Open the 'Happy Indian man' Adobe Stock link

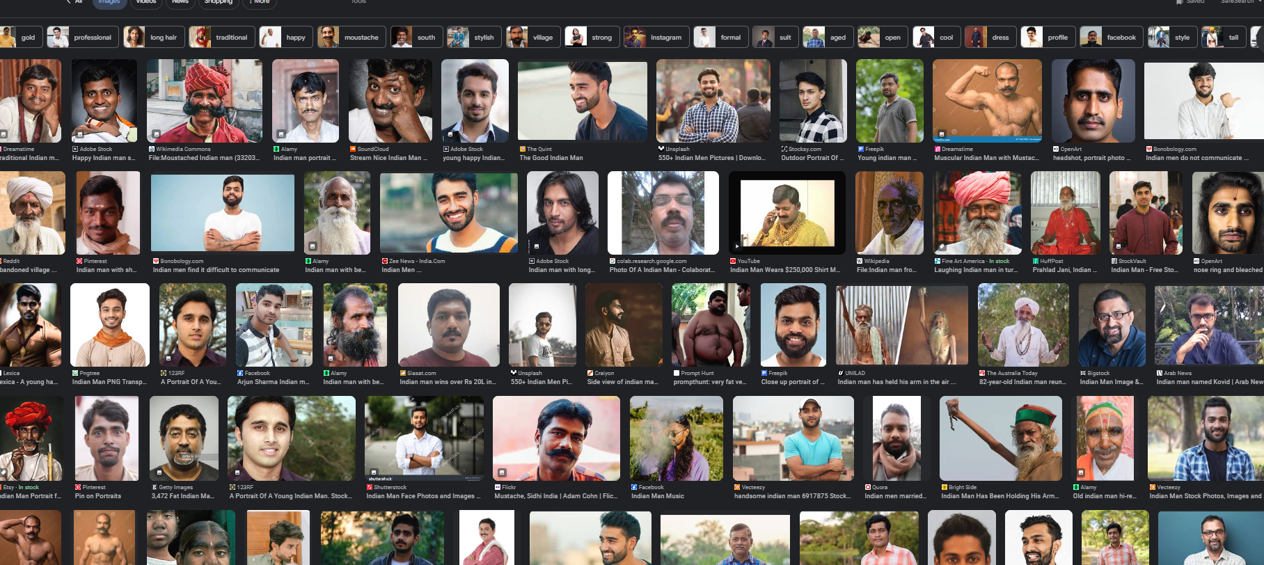point(104,158)
